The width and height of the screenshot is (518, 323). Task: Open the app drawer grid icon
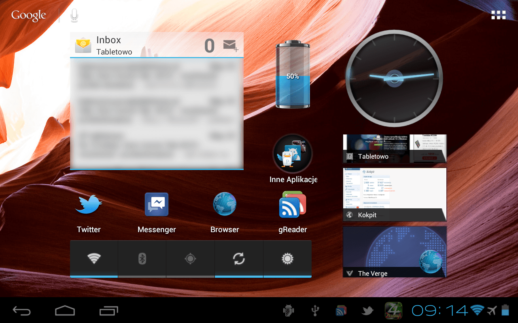coord(498,15)
